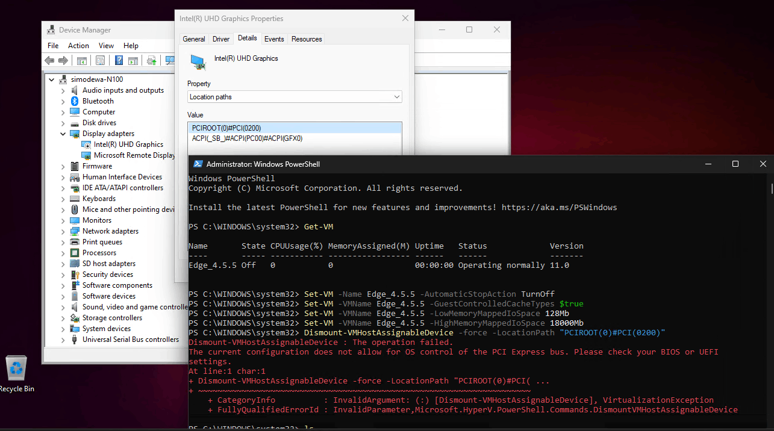This screenshot has height=431, width=774.
Task: Click 'Operating normally' status in PowerShell output
Action: coord(502,265)
